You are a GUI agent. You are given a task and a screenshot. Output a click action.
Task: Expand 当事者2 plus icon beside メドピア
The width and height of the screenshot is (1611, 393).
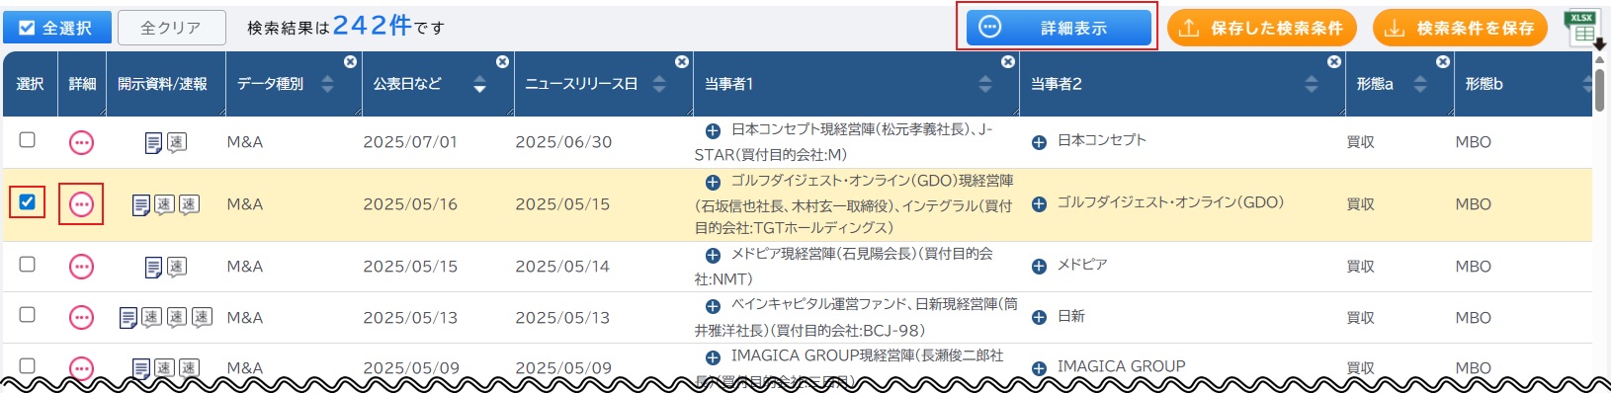pos(1039,266)
